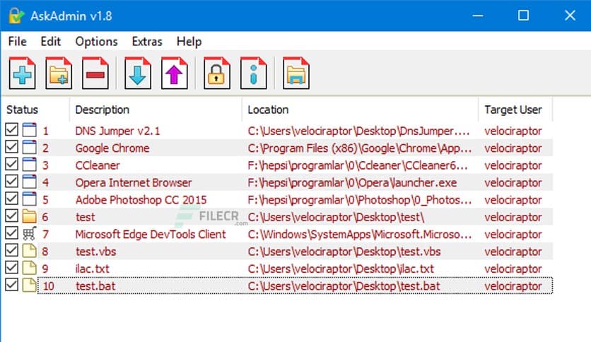The height and width of the screenshot is (342, 591).
Task: Click the padlock Password icon
Action: click(x=217, y=73)
